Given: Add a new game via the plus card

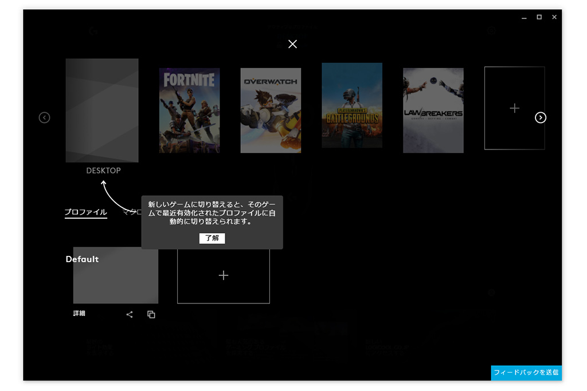Looking at the screenshot, I should coord(514,108).
